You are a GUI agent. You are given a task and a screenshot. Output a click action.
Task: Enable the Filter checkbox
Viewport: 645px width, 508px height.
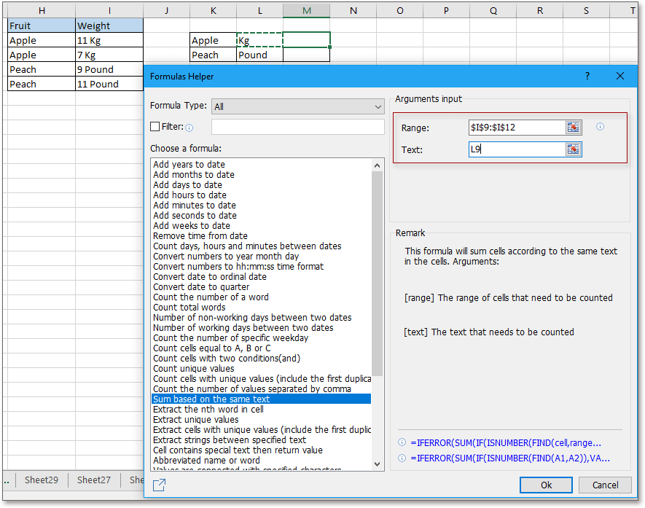click(x=155, y=127)
